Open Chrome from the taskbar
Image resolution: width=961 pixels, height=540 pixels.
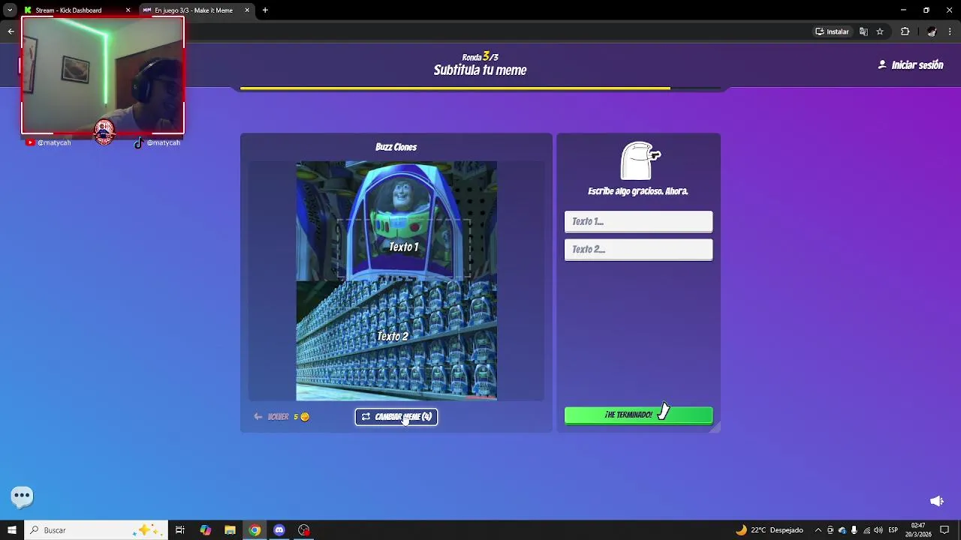click(255, 530)
